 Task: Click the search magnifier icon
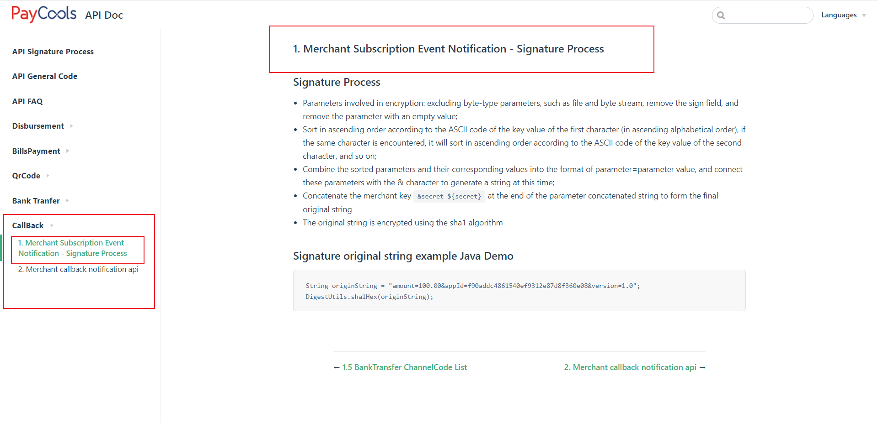tap(721, 16)
